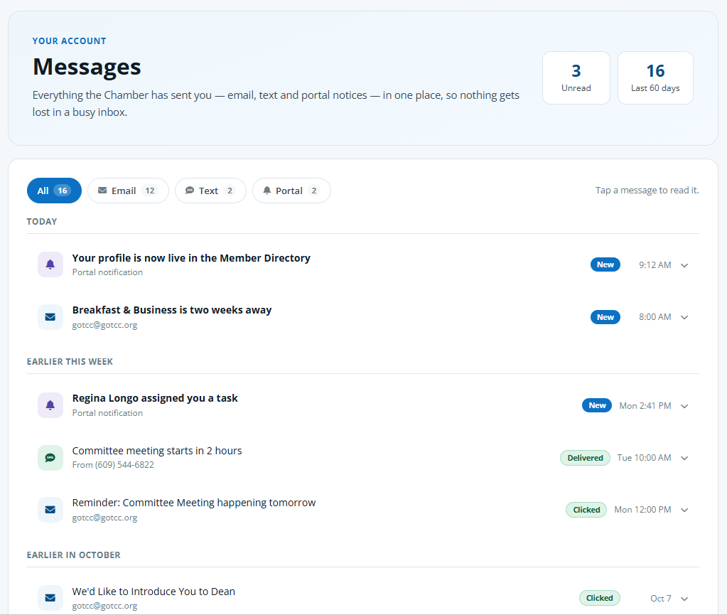Click New badge on Breakfast & Business row
The height and width of the screenshot is (615, 727).
tap(605, 317)
